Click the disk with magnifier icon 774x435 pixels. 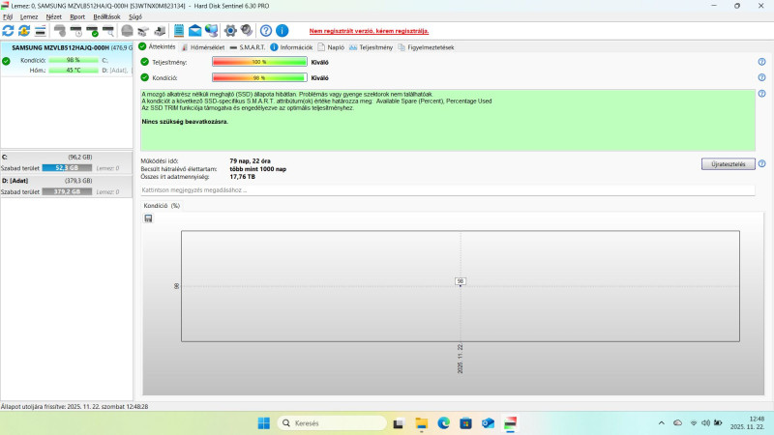[x=108, y=31]
